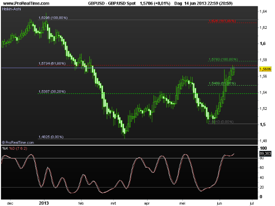275x206 pixels.
Task: Click the 1,6296 (100,00%) Fibonacci label
Action: coord(53,18)
